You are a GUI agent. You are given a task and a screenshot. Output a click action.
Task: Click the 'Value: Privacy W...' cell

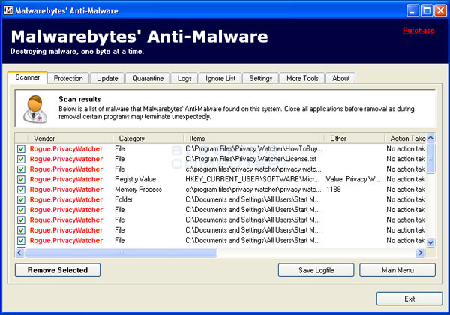point(353,179)
